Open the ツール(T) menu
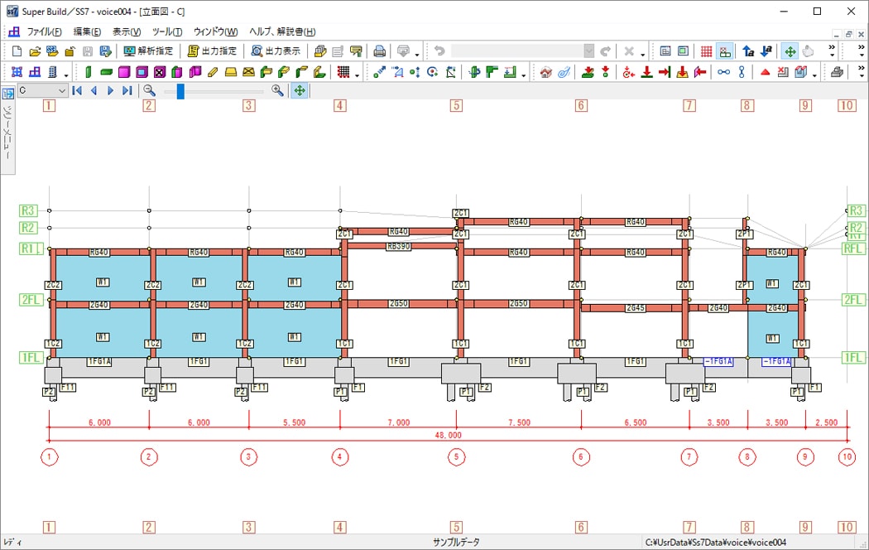 tap(167, 31)
